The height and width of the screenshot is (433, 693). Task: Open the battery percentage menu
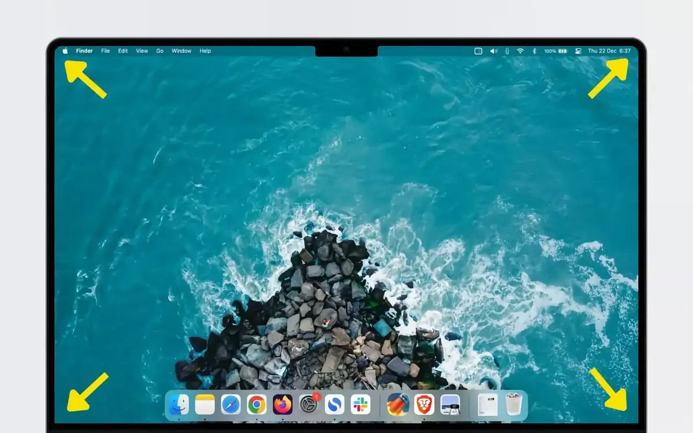click(553, 51)
